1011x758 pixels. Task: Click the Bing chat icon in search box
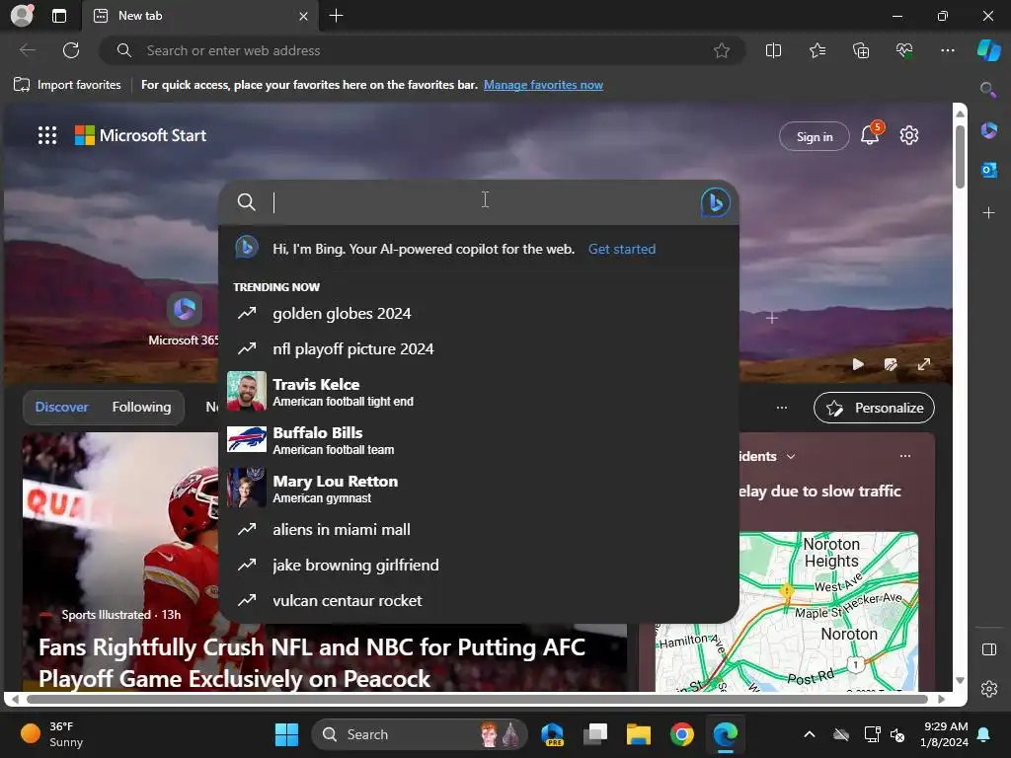click(715, 202)
